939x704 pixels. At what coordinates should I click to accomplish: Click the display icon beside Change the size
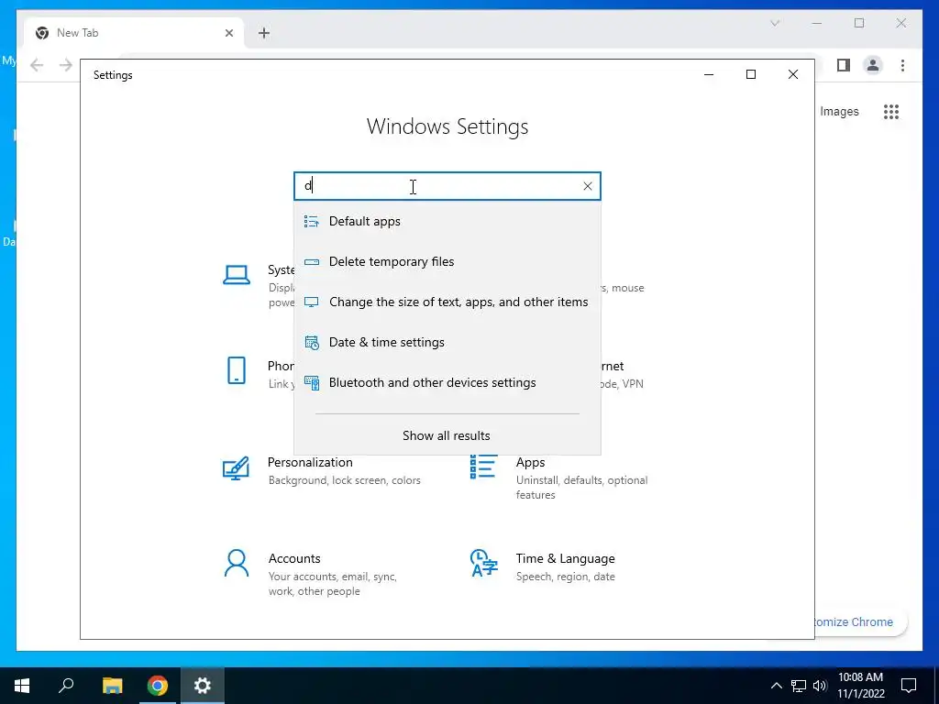(312, 302)
